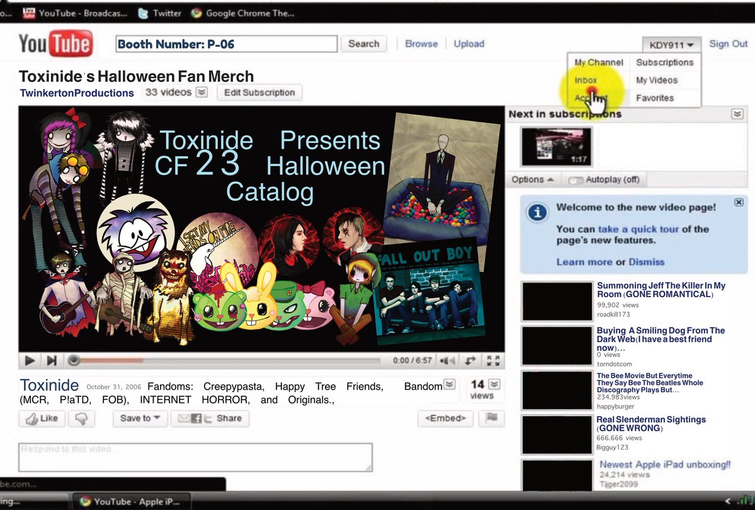
Task: Collapse the Next in subscriptions panel
Action: [737, 114]
